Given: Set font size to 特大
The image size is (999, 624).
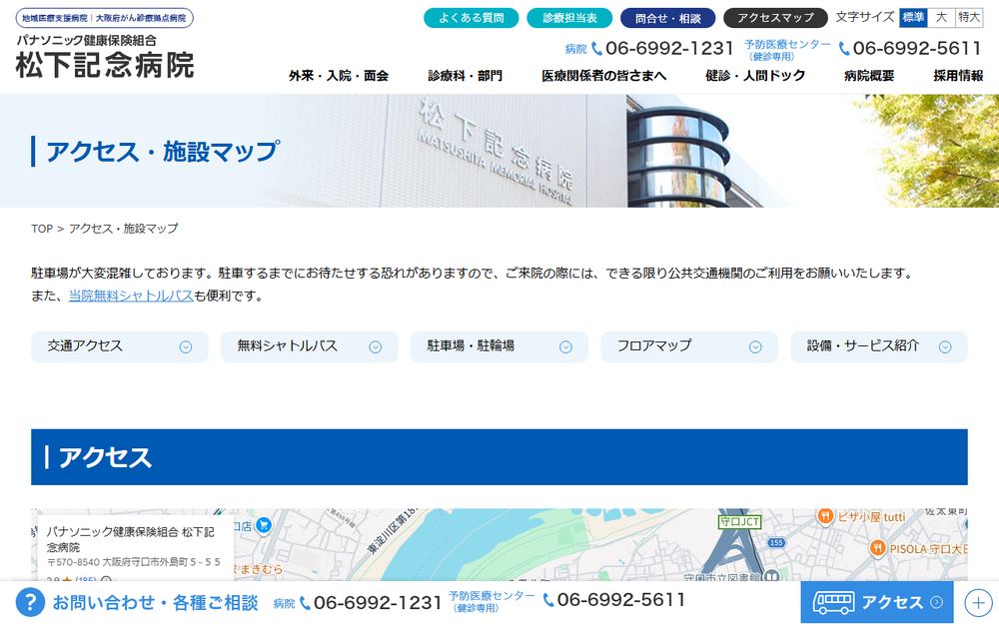Looking at the screenshot, I should pos(969,17).
